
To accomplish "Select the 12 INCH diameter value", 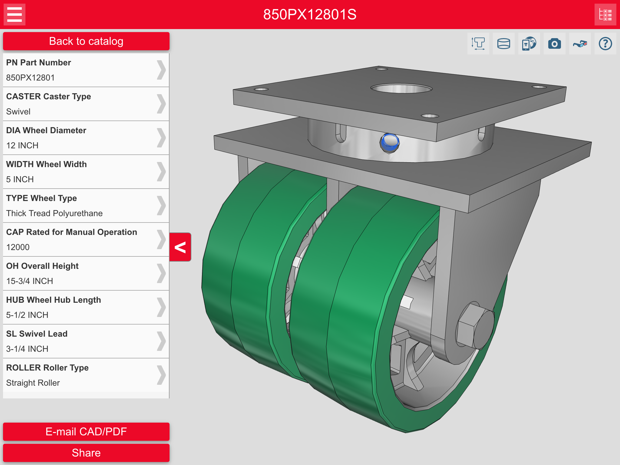I will 22,146.
